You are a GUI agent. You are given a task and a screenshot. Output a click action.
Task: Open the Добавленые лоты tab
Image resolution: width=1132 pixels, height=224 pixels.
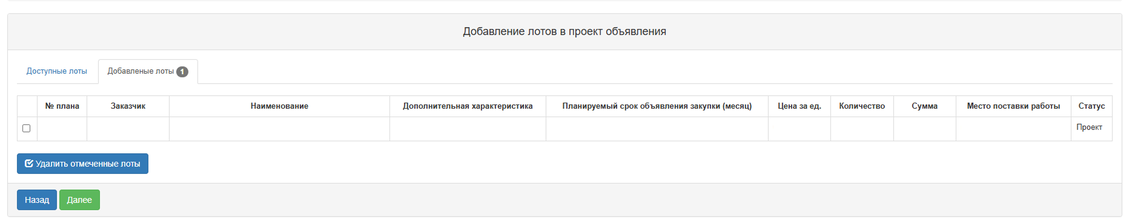coord(148,71)
